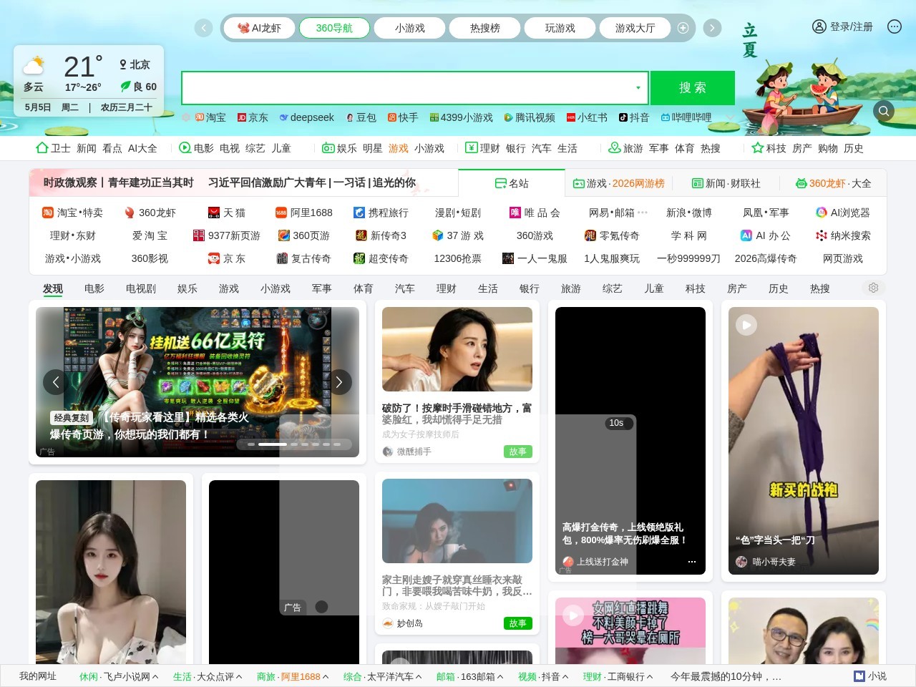The height and width of the screenshot is (687, 916).
Task: Open the search box suggestion dropdown arrow
Action: 638,88
